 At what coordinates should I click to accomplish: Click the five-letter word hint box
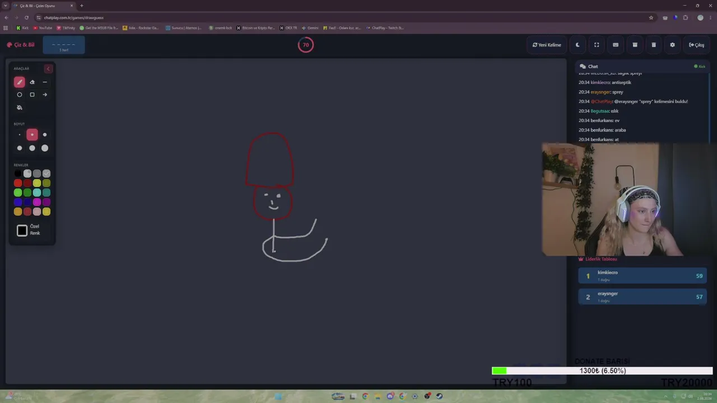pyautogui.click(x=64, y=45)
